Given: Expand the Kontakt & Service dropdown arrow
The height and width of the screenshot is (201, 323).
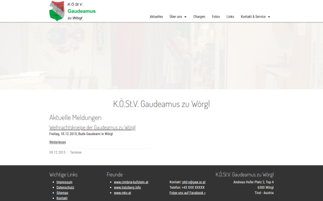Looking at the screenshot, I should [269, 17].
